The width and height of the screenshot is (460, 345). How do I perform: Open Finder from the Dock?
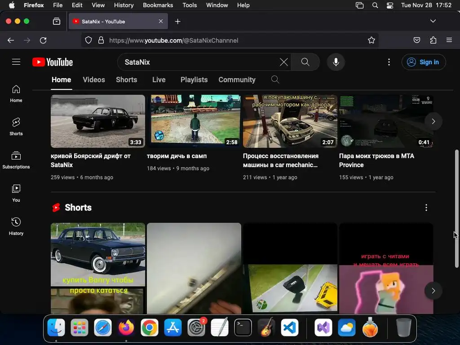(x=56, y=327)
